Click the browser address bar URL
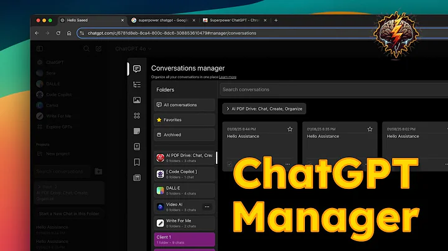448x251 pixels. 172,33
